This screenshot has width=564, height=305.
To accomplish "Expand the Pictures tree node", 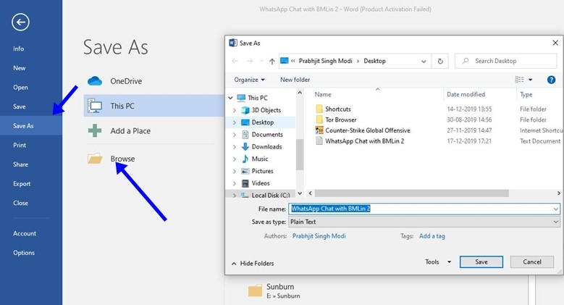I will 235,171.
